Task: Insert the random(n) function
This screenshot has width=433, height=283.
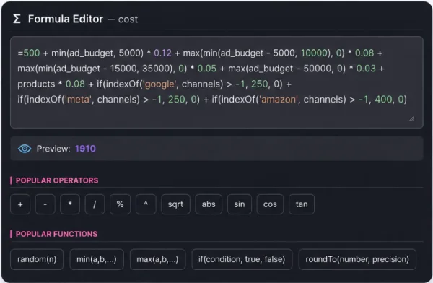Action: point(37,259)
